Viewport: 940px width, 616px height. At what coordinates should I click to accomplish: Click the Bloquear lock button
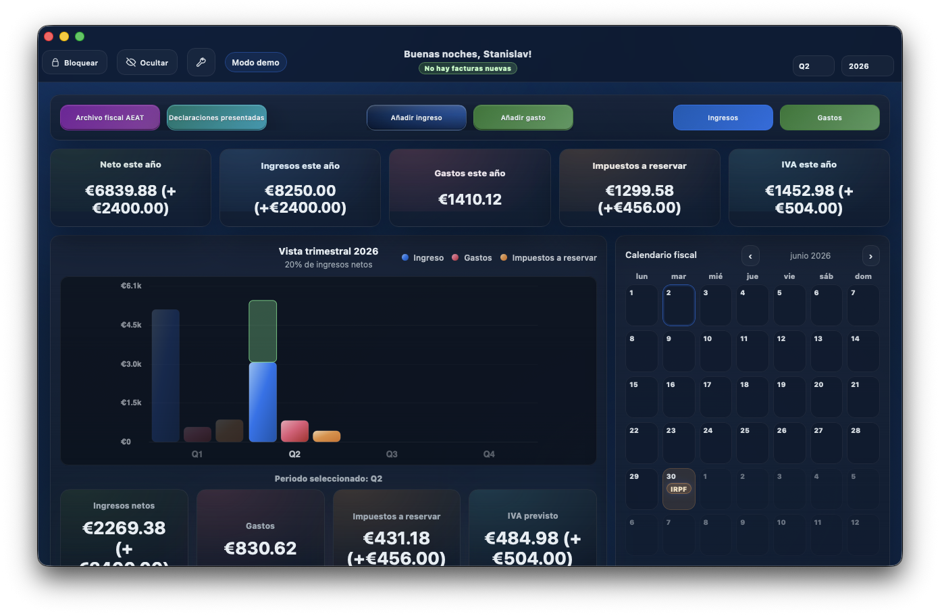(75, 62)
